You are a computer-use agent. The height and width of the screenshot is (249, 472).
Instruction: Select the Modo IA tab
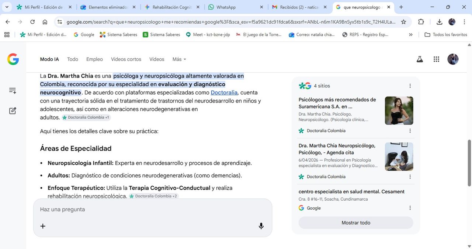[x=49, y=59]
